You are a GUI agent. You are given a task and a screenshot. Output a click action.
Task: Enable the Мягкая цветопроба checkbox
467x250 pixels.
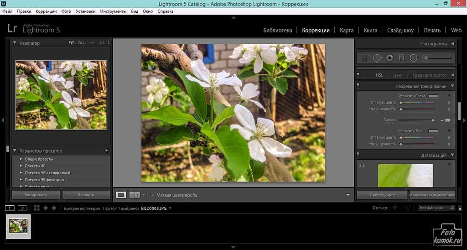coord(152,195)
